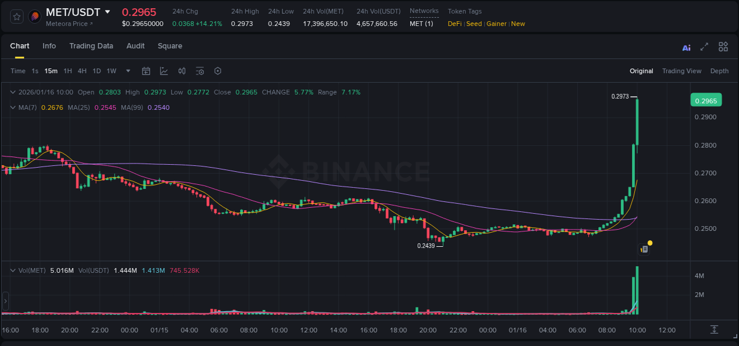This screenshot has width=739, height=346.
Task: Switch to the Trading Data tab
Action: tap(91, 46)
